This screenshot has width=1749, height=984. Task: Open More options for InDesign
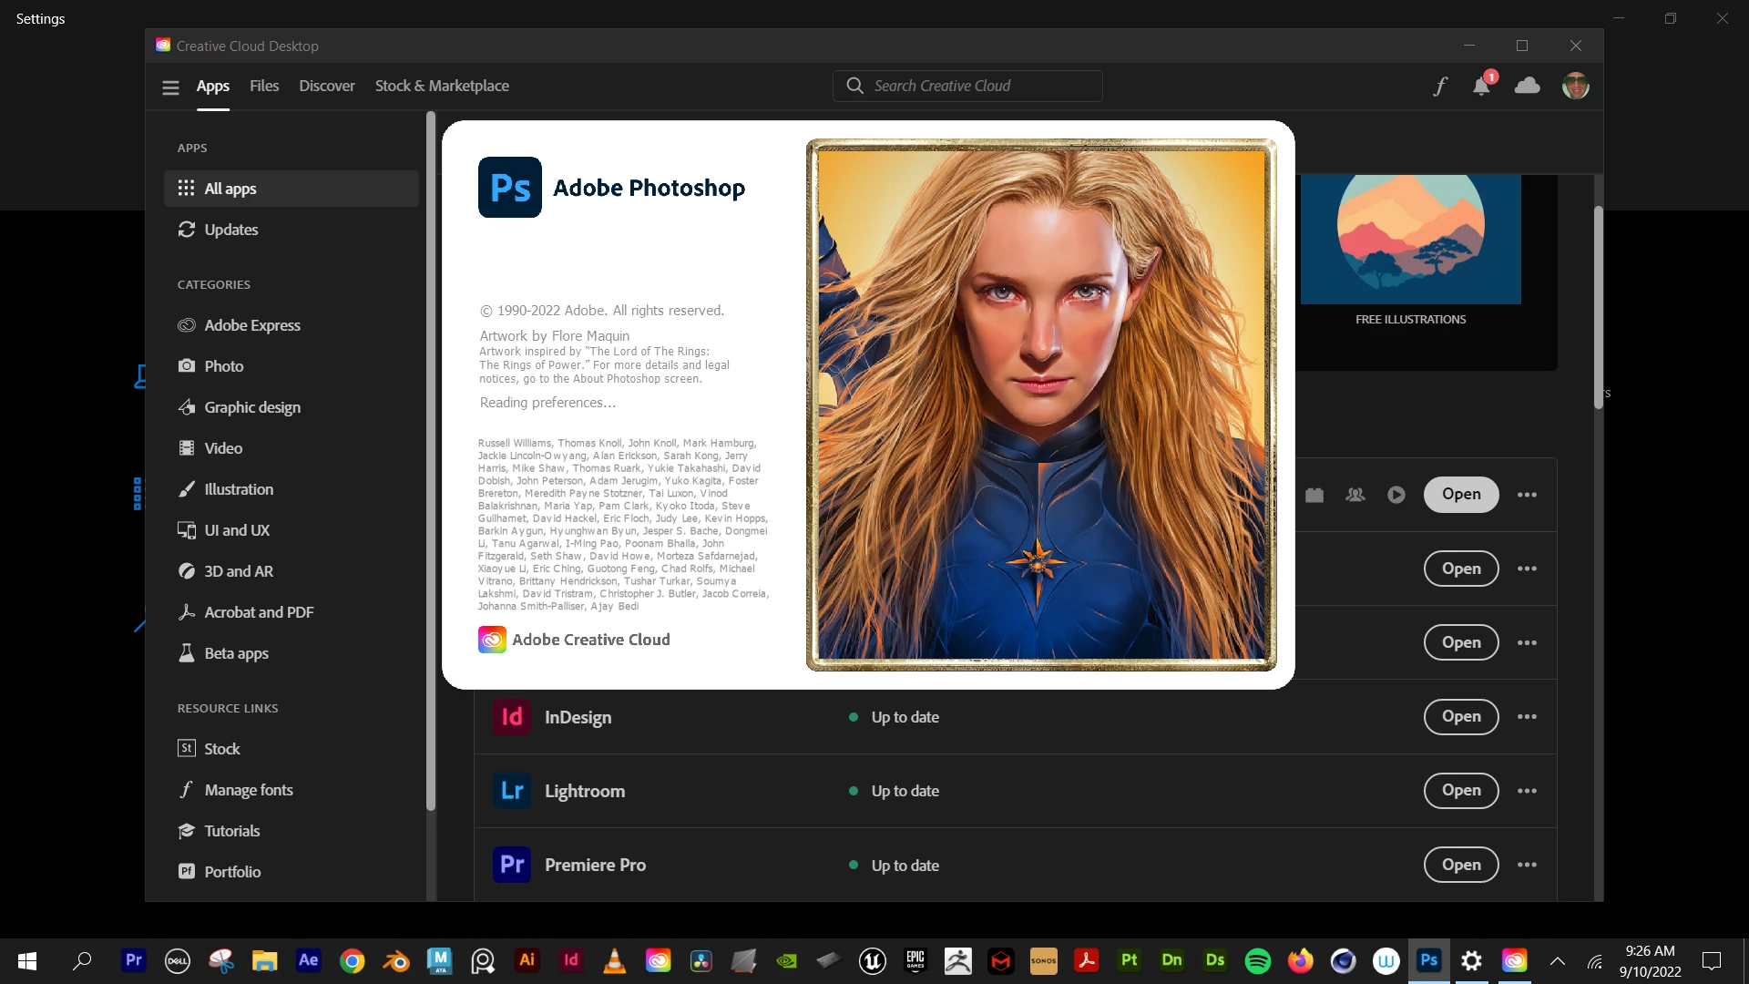pyautogui.click(x=1528, y=717)
